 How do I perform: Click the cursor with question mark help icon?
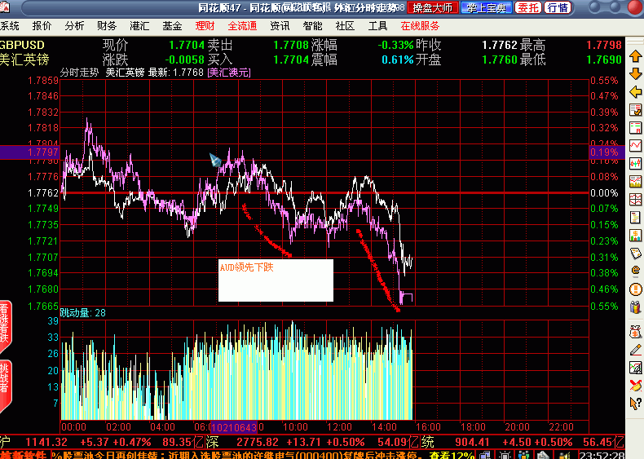(635, 403)
